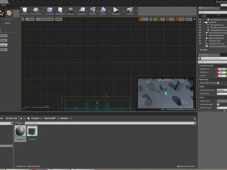Select the Geometry Editing mode cube icon

tap(9, 13)
